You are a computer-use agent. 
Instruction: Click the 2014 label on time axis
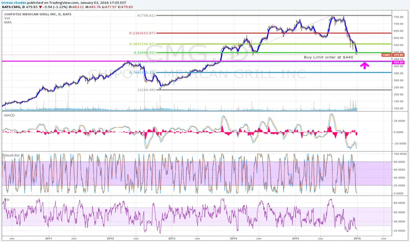[x=234, y=238]
